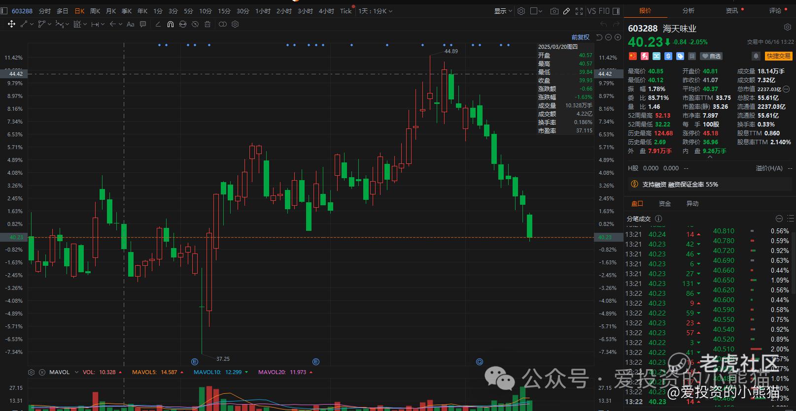Open the 显示 display dropdown
Image resolution: width=796 pixels, height=411 pixels.
click(x=503, y=11)
